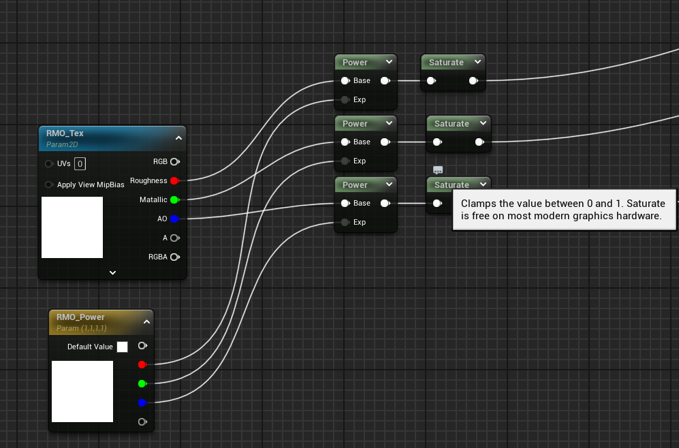This screenshot has height=448, width=679.
Task: Click output pin of Saturate on Matallic chain
Action: click(x=479, y=142)
